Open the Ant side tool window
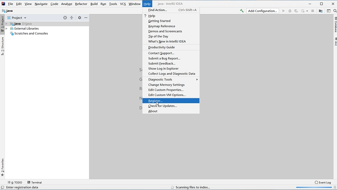 point(335,42)
